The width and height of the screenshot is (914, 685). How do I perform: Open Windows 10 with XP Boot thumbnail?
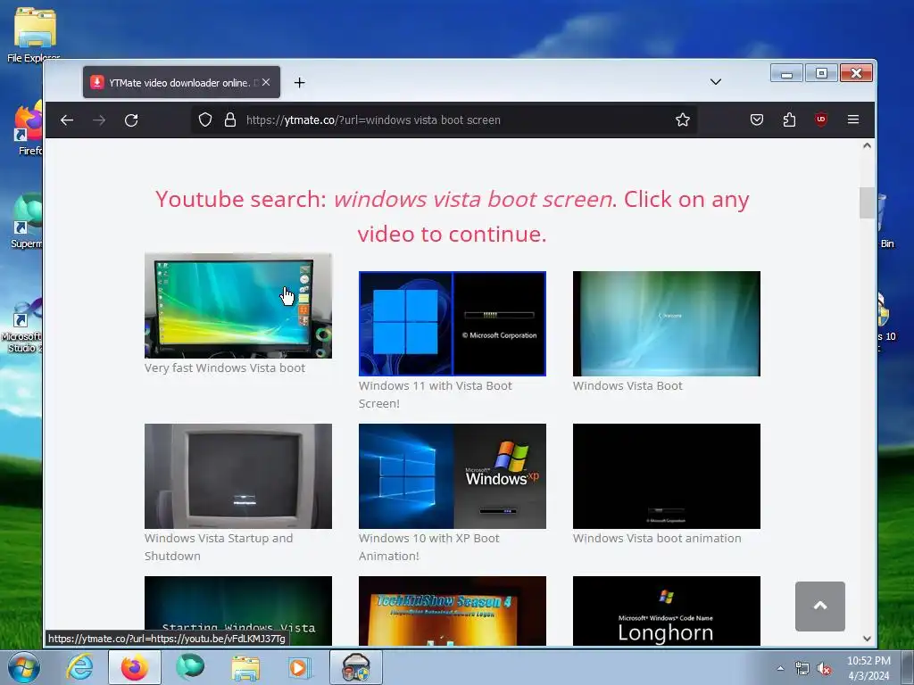pos(453,476)
